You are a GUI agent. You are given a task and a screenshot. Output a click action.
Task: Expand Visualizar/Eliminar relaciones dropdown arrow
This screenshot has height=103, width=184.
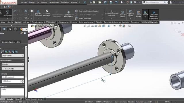(112, 19)
